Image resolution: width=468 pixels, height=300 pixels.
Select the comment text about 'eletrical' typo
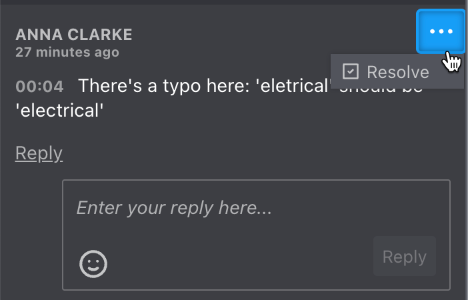(219, 98)
